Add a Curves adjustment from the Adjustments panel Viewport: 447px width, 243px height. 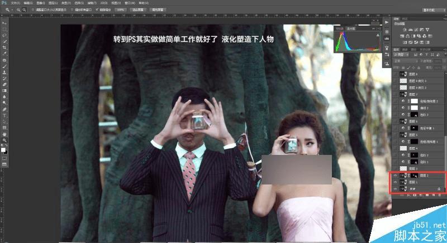[416, 30]
